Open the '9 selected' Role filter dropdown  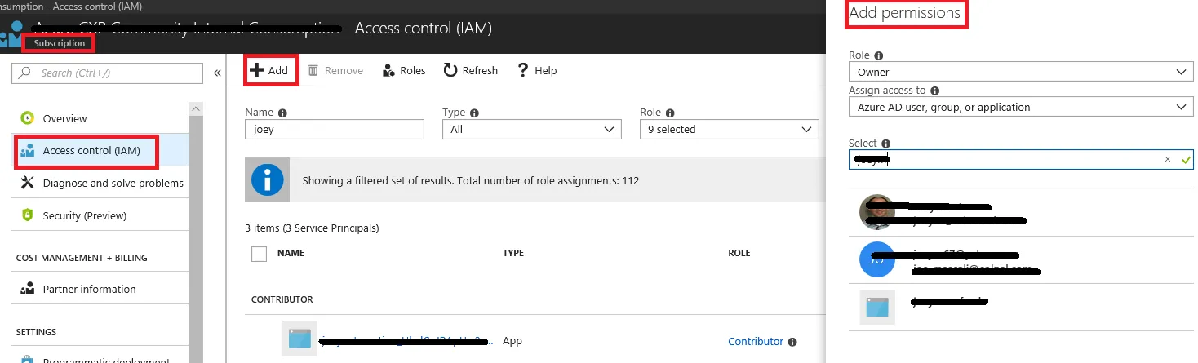click(729, 129)
